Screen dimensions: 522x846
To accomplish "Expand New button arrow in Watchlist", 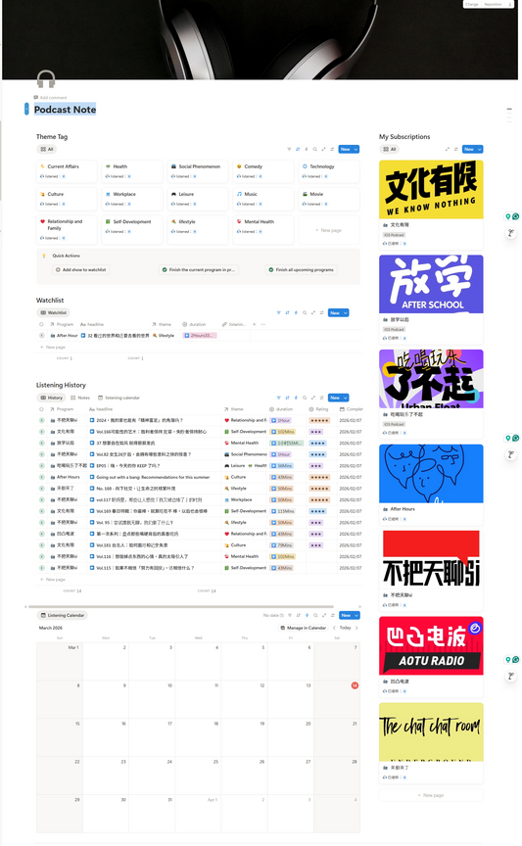I will (x=346, y=313).
